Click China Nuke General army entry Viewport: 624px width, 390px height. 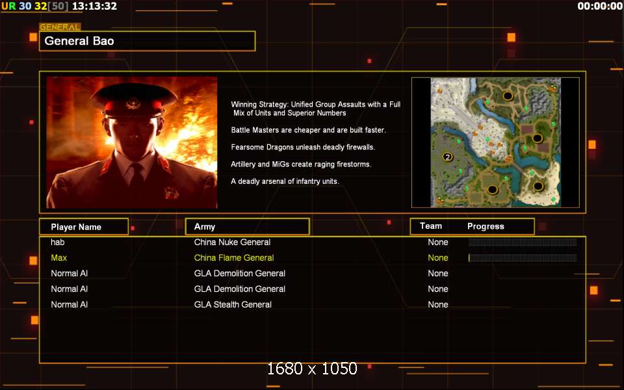232,242
